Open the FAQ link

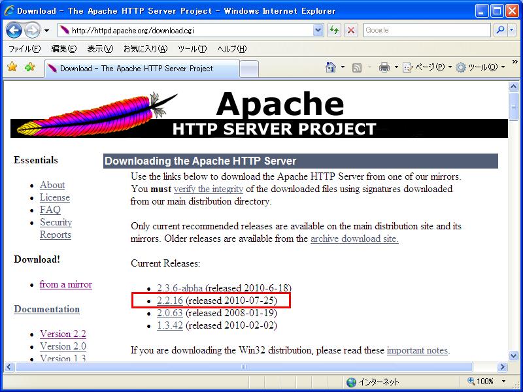tap(50, 210)
